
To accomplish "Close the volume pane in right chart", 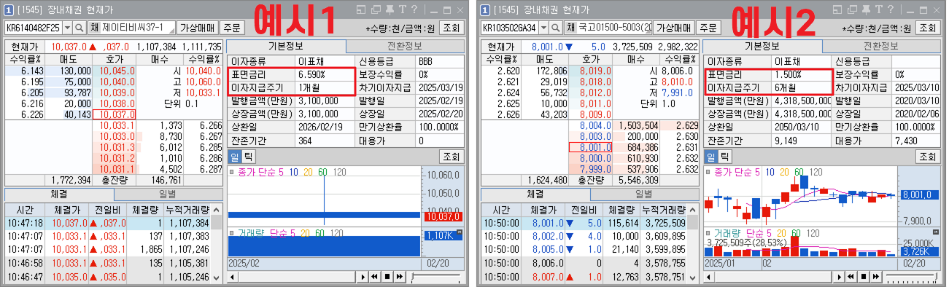I will (x=937, y=232).
